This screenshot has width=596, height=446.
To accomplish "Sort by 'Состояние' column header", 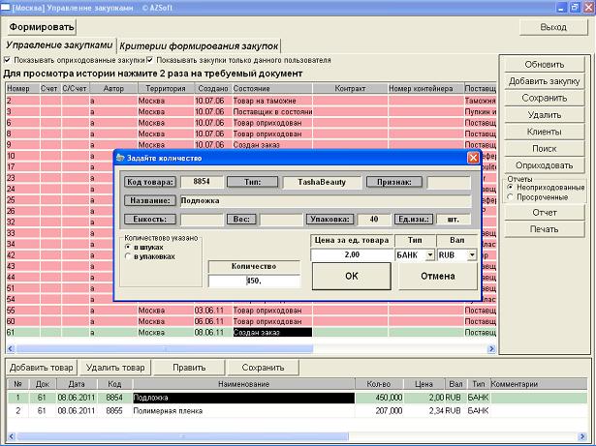I will click(x=272, y=88).
